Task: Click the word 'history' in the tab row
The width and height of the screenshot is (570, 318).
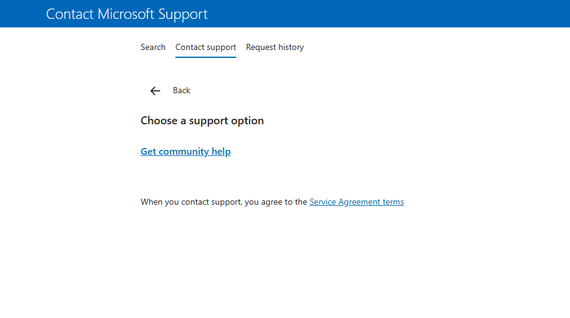Action: click(x=290, y=47)
